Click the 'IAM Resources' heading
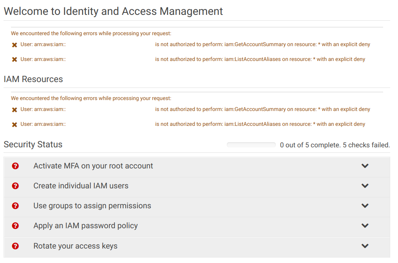398x263 pixels. point(33,79)
